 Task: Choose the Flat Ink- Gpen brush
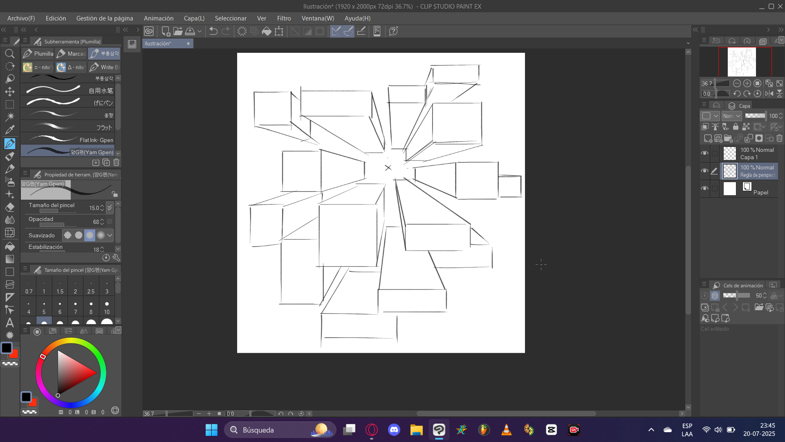coord(68,140)
